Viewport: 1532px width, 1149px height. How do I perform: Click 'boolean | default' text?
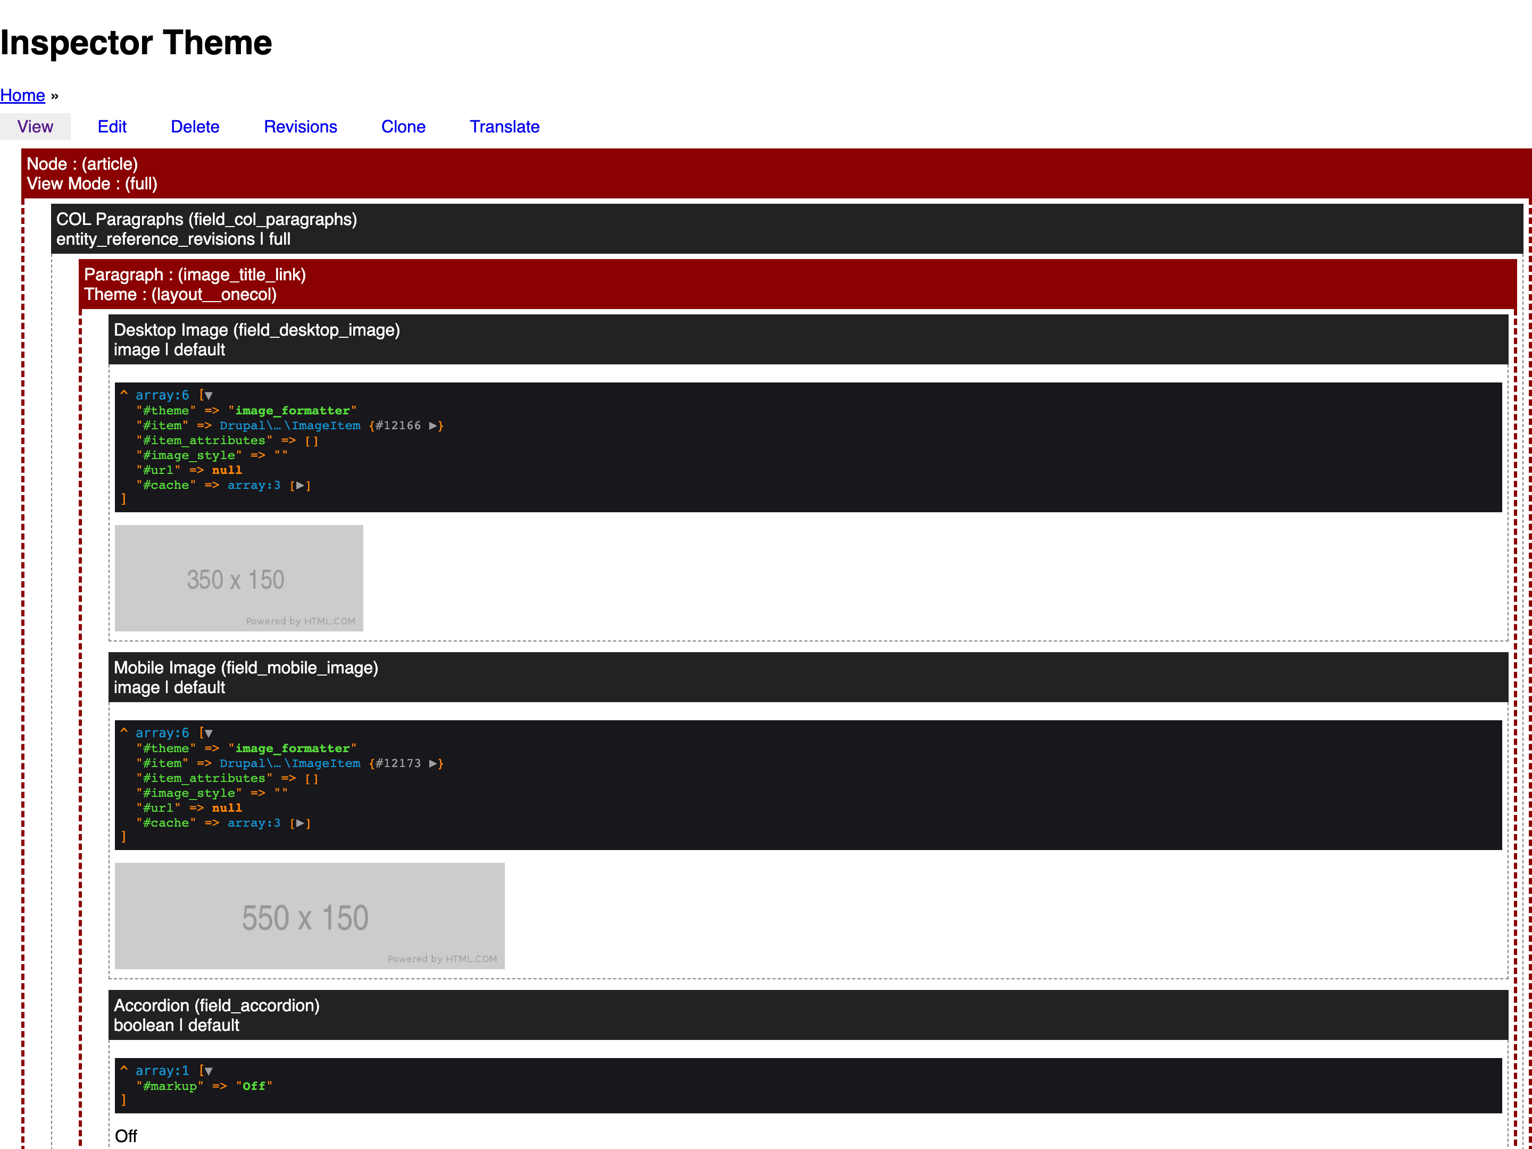[x=177, y=1026]
